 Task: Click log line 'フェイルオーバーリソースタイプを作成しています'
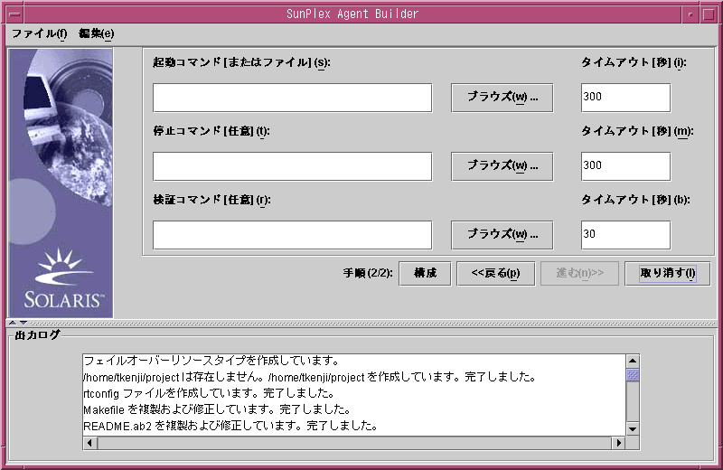coord(211,361)
